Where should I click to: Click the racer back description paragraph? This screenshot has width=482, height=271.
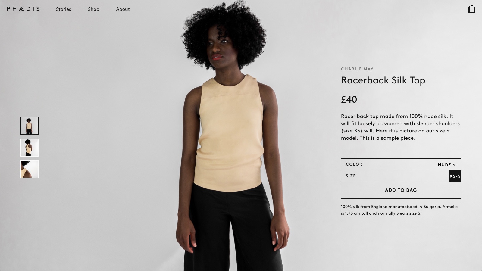coord(400,127)
